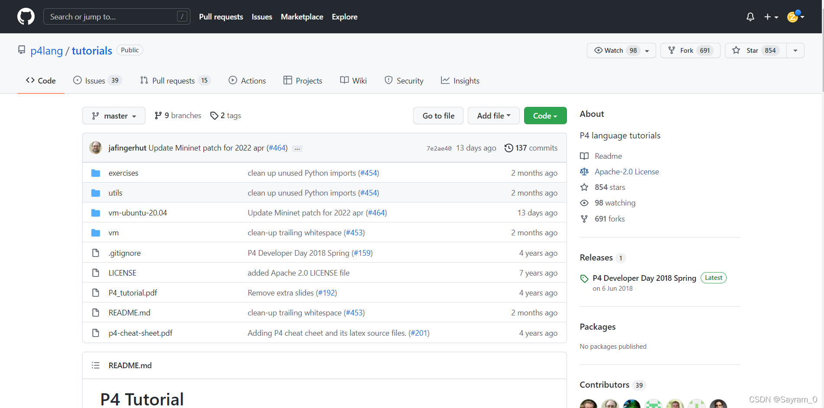Click the fork count 691 badge
The image size is (824, 408).
(705, 51)
